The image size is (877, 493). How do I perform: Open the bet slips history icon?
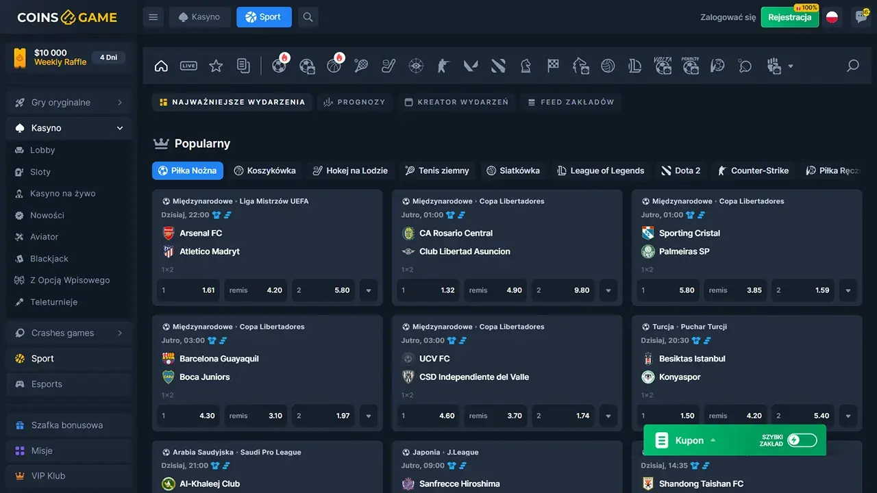point(243,66)
